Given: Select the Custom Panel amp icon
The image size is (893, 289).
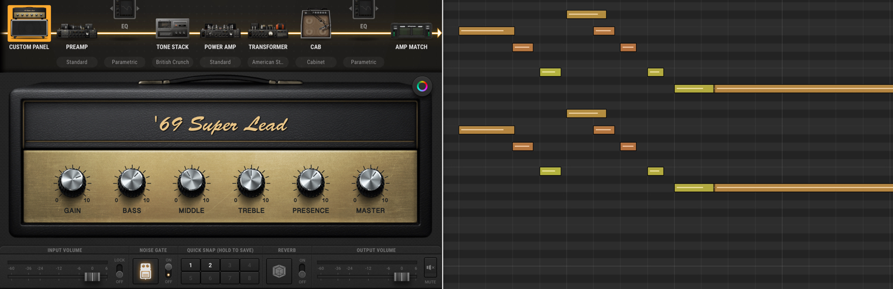Looking at the screenshot, I should click(29, 23).
